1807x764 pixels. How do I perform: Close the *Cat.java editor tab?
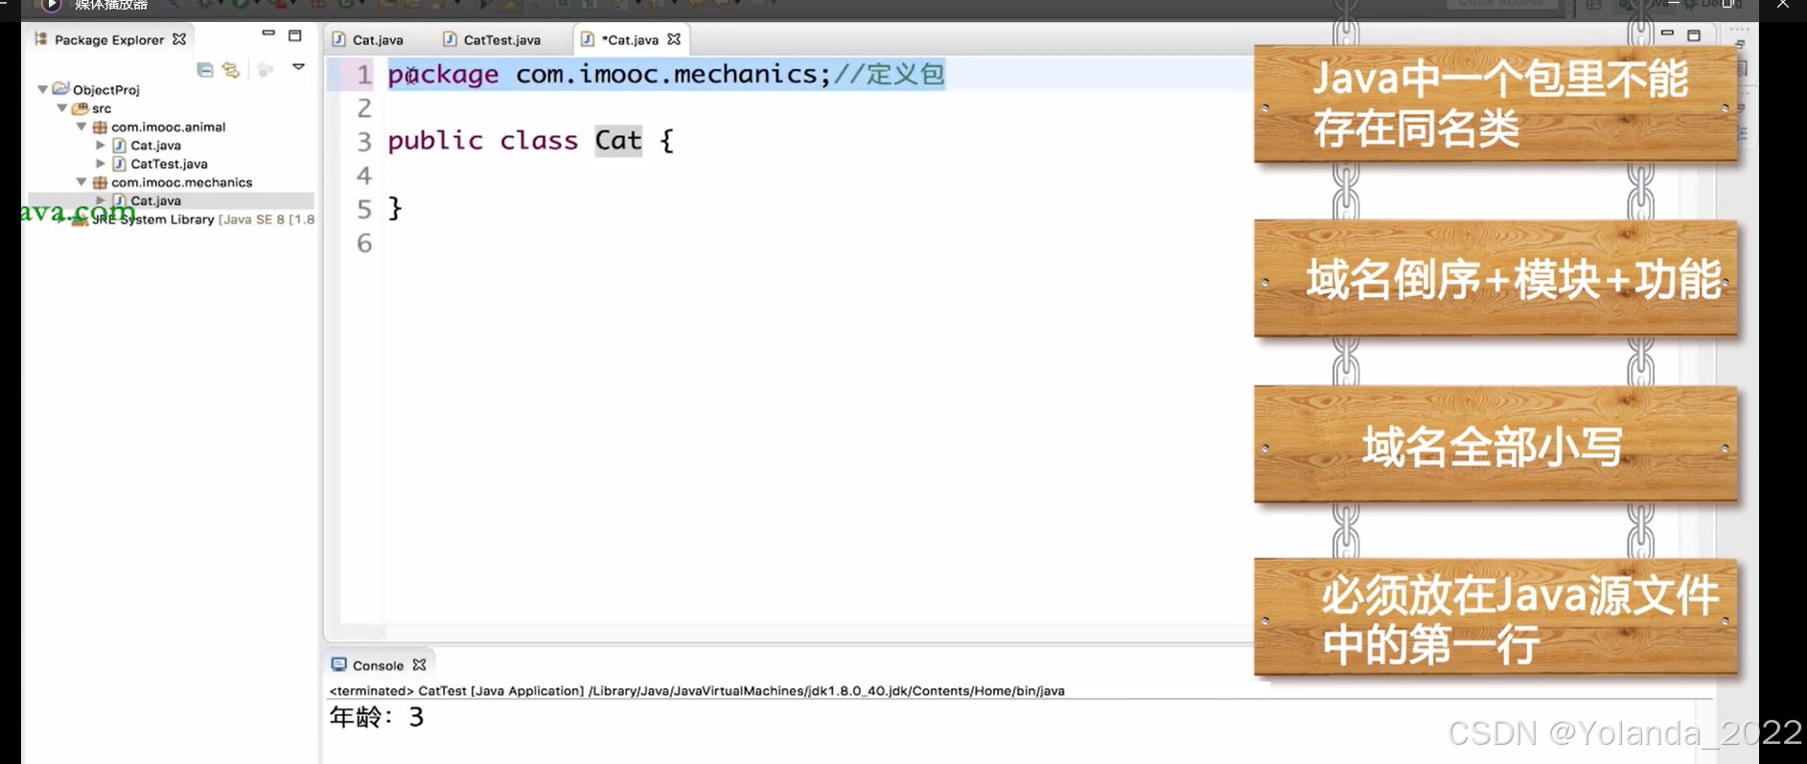674,39
